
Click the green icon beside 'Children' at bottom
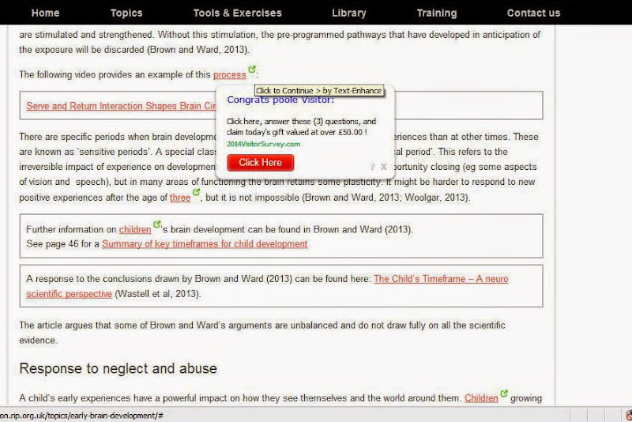pos(504,393)
